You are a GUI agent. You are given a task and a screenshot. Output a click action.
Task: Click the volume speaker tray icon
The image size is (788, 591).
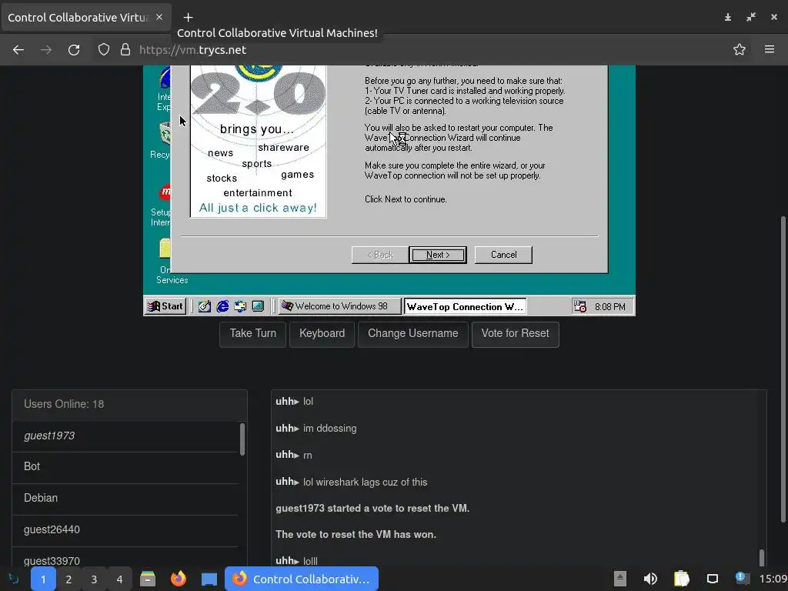pos(650,579)
